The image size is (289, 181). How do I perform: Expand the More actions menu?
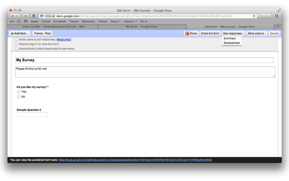257,34
